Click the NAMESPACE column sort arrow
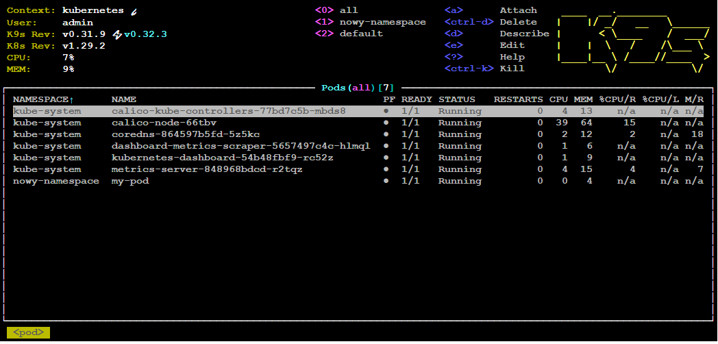This screenshot has height=344, width=718. pos(71,99)
